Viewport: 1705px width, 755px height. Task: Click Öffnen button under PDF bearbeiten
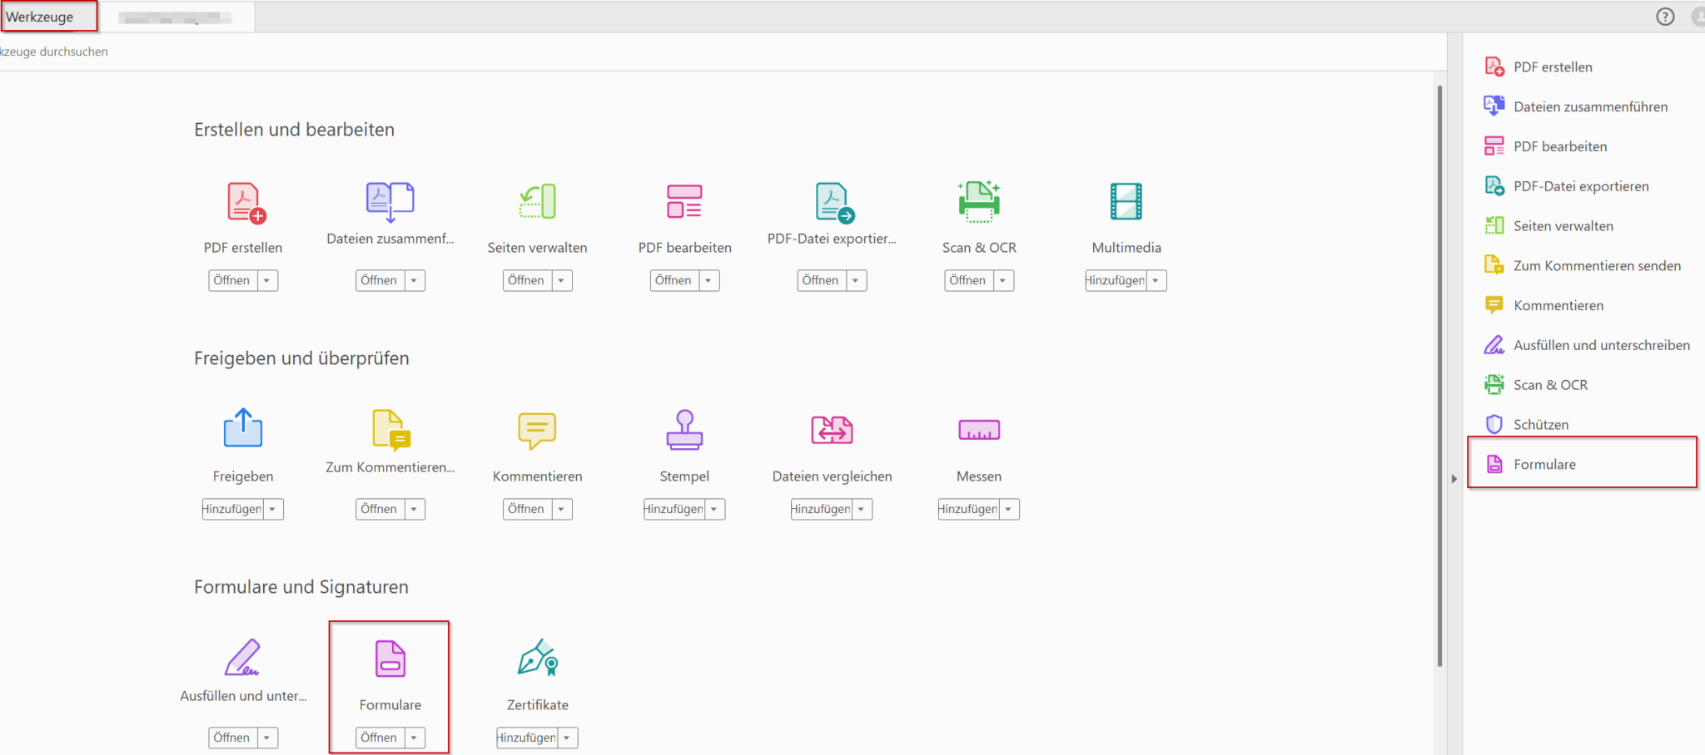click(x=674, y=281)
